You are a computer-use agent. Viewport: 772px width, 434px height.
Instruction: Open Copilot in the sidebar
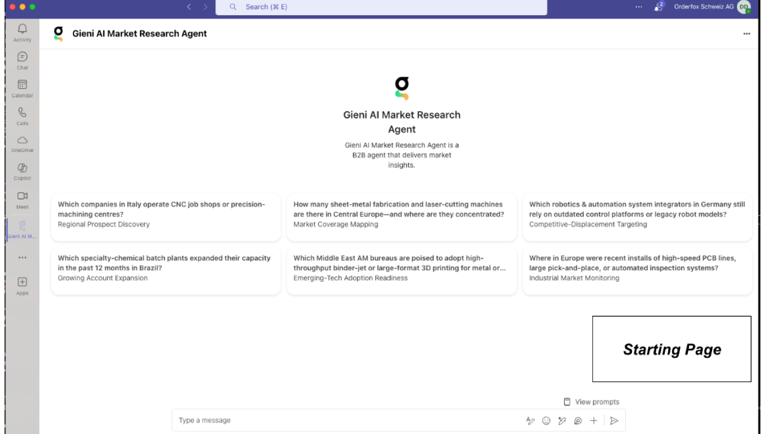(x=22, y=172)
